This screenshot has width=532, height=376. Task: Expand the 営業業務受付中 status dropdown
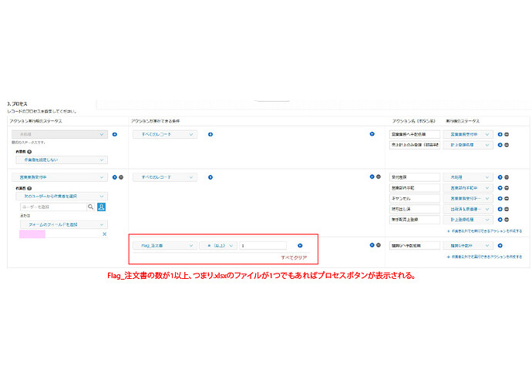(x=59, y=177)
